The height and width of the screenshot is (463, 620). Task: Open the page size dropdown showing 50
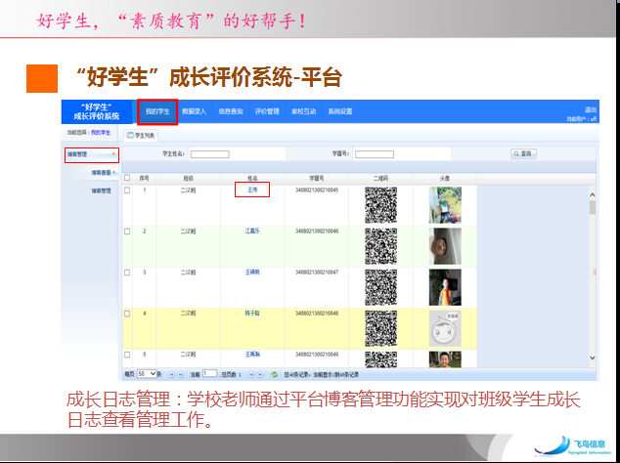[148, 373]
